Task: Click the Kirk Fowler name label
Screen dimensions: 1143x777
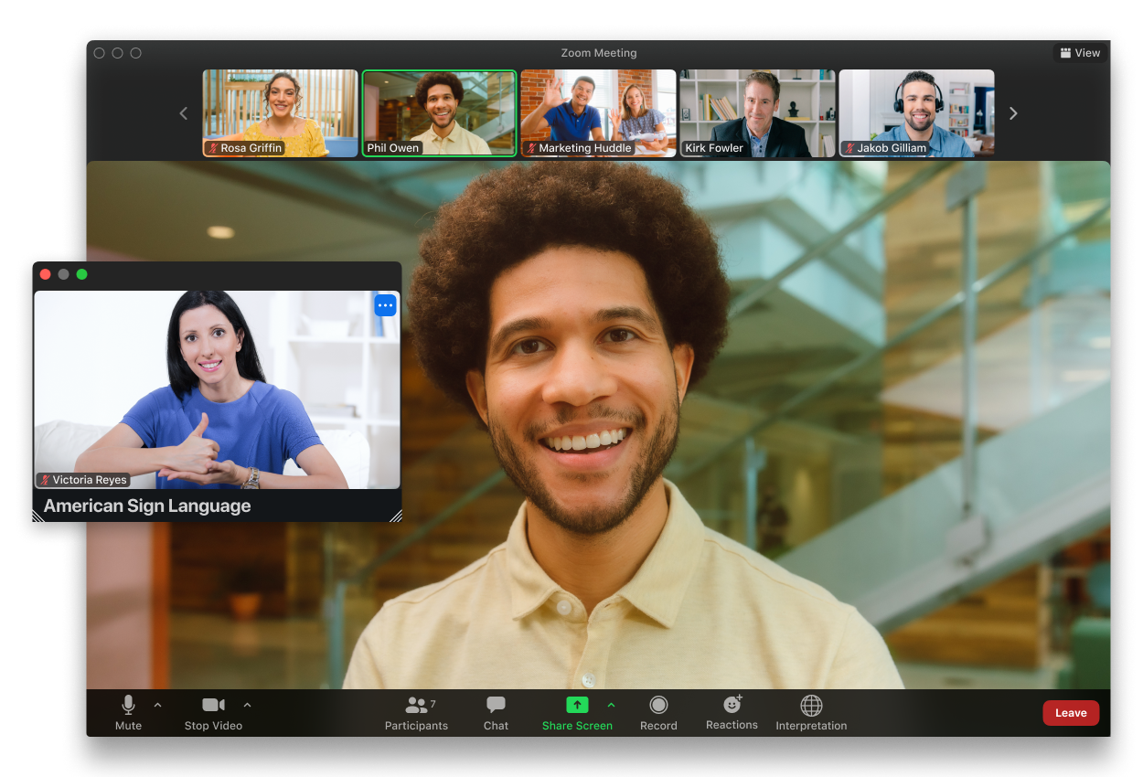Action: (714, 148)
